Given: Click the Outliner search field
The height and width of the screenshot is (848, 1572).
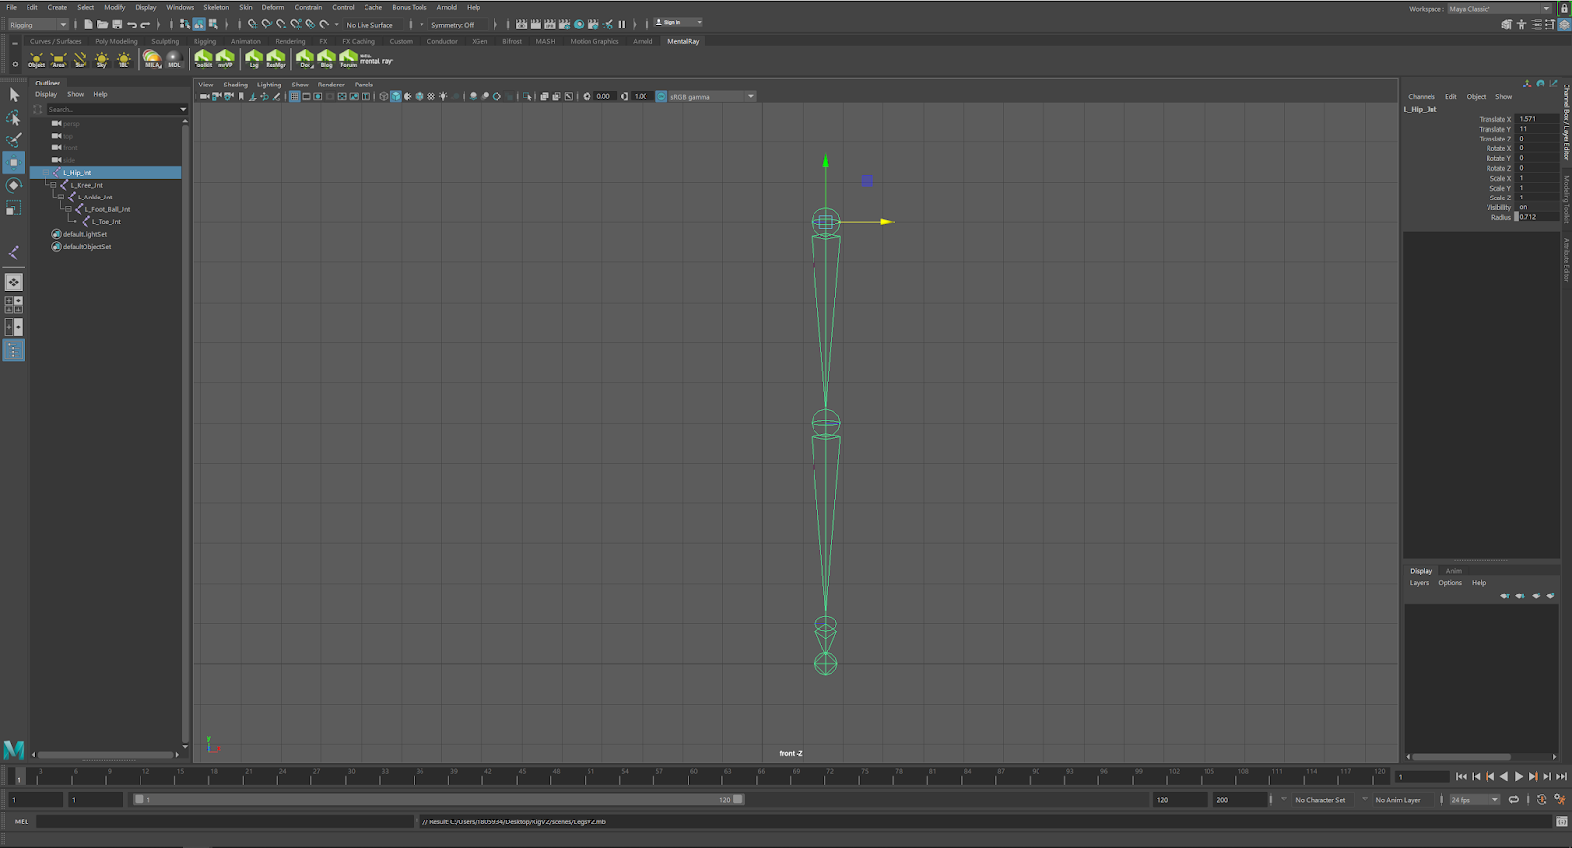Looking at the screenshot, I should tap(112, 109).
